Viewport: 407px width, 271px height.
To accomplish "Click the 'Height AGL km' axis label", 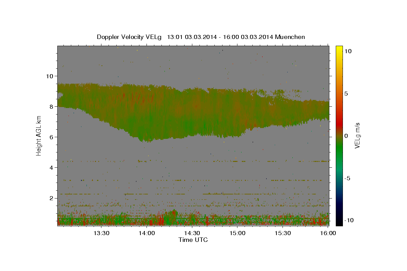I will point(39,135).
